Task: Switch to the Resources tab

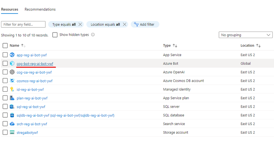Action: (x=10, y=9)
